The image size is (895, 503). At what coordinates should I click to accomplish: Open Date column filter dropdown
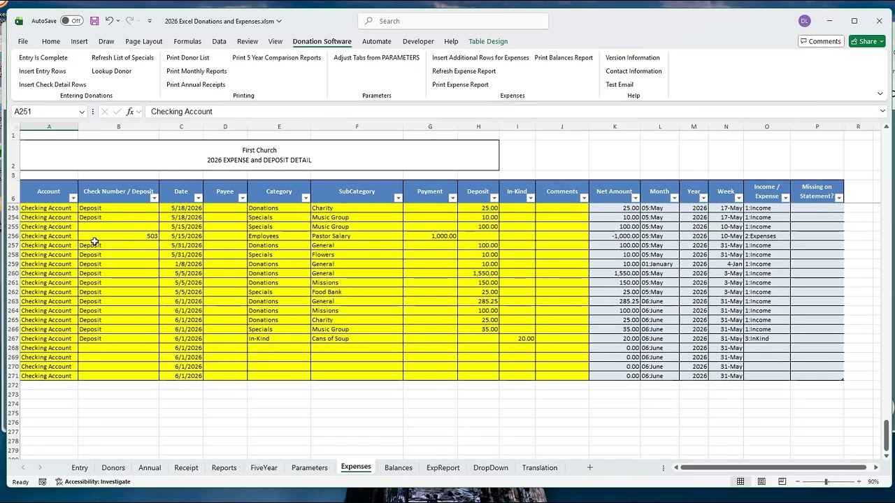click(x=198, y=198)
